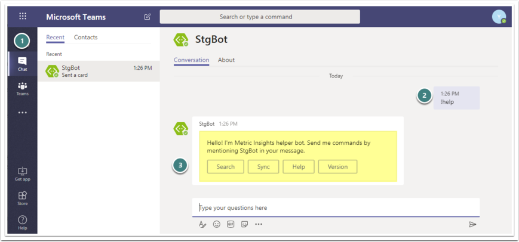Click StgBot avatar in the chat header

pyautogui.click(x=181, y=40)
